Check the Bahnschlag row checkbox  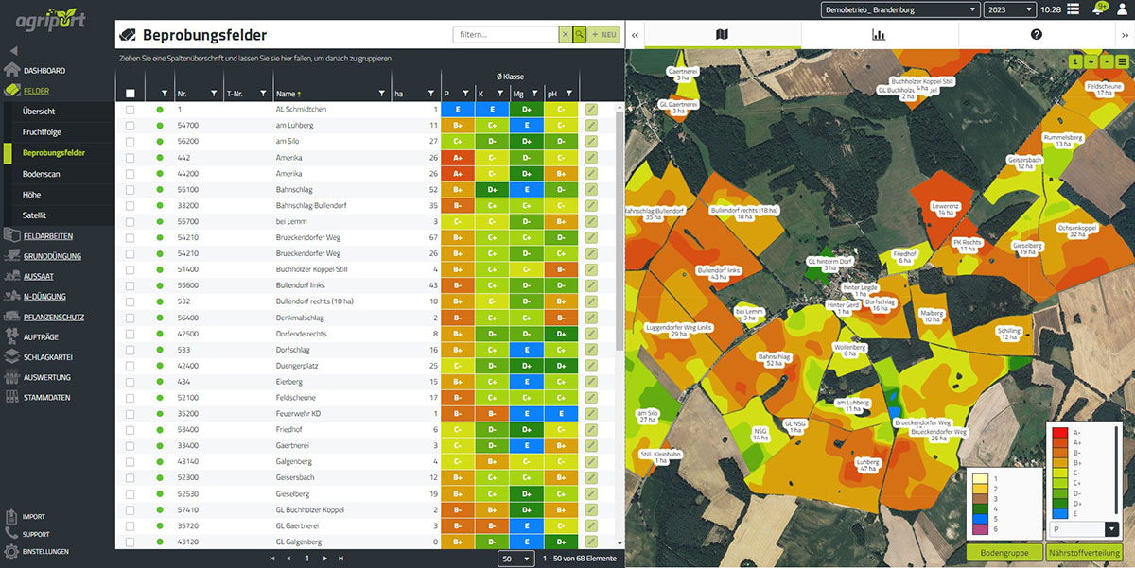pyautogui.click(x=131, y=189)
